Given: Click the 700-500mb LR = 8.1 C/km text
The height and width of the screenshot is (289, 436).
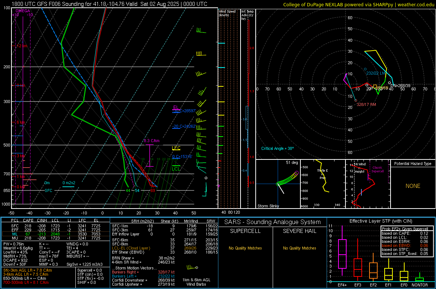Looking at the screenshot, I should 26,282.
